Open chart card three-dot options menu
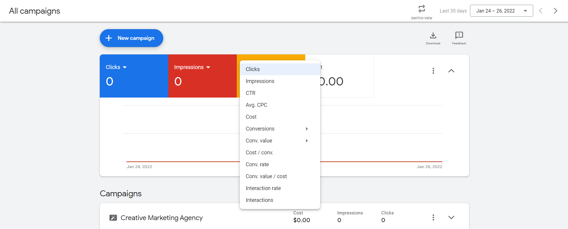The width and height of the screenshot is (568, 229). coord(433,71)
